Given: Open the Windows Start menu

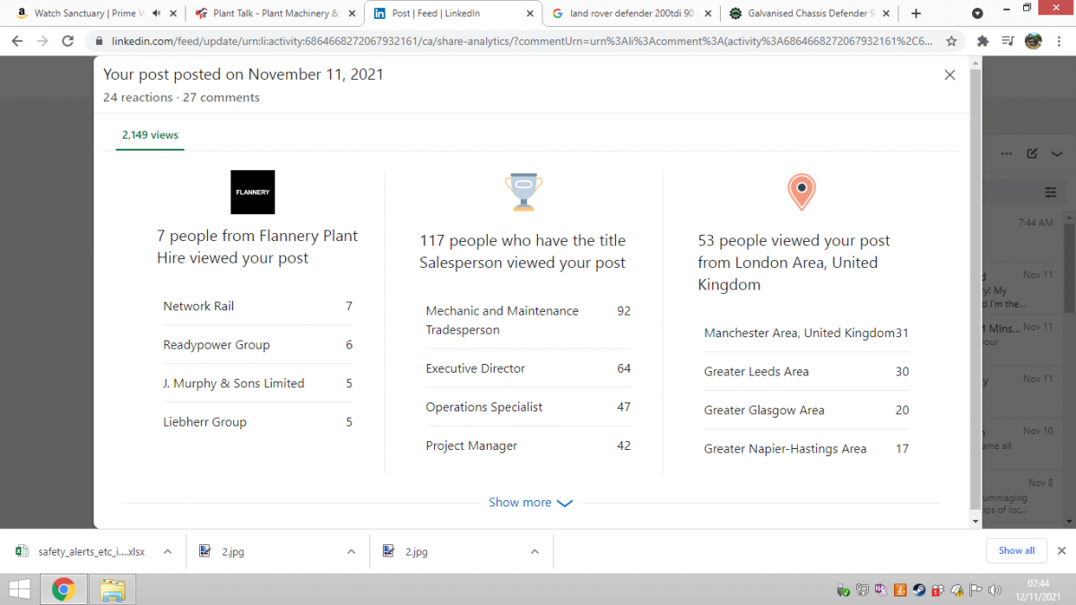Looking at the screenshot, I should pos(18,590).
